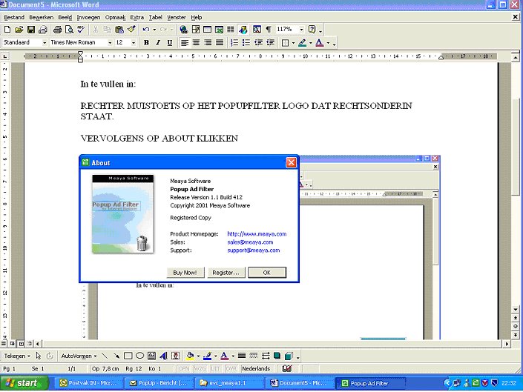Toggle show paragraph marks (¶)

[x=268, y=30]
